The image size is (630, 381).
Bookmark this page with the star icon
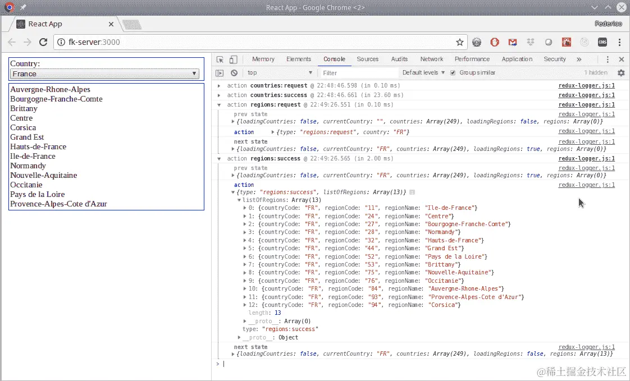click(459, 42)
